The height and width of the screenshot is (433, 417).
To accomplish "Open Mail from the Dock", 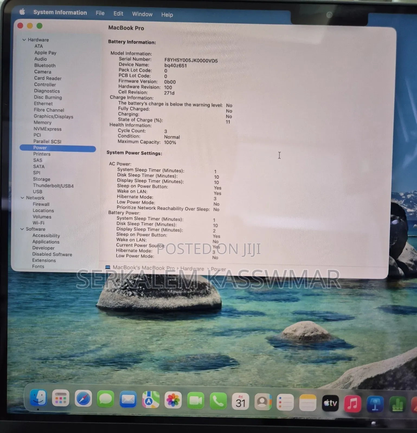I will click(x=128, y=399).
